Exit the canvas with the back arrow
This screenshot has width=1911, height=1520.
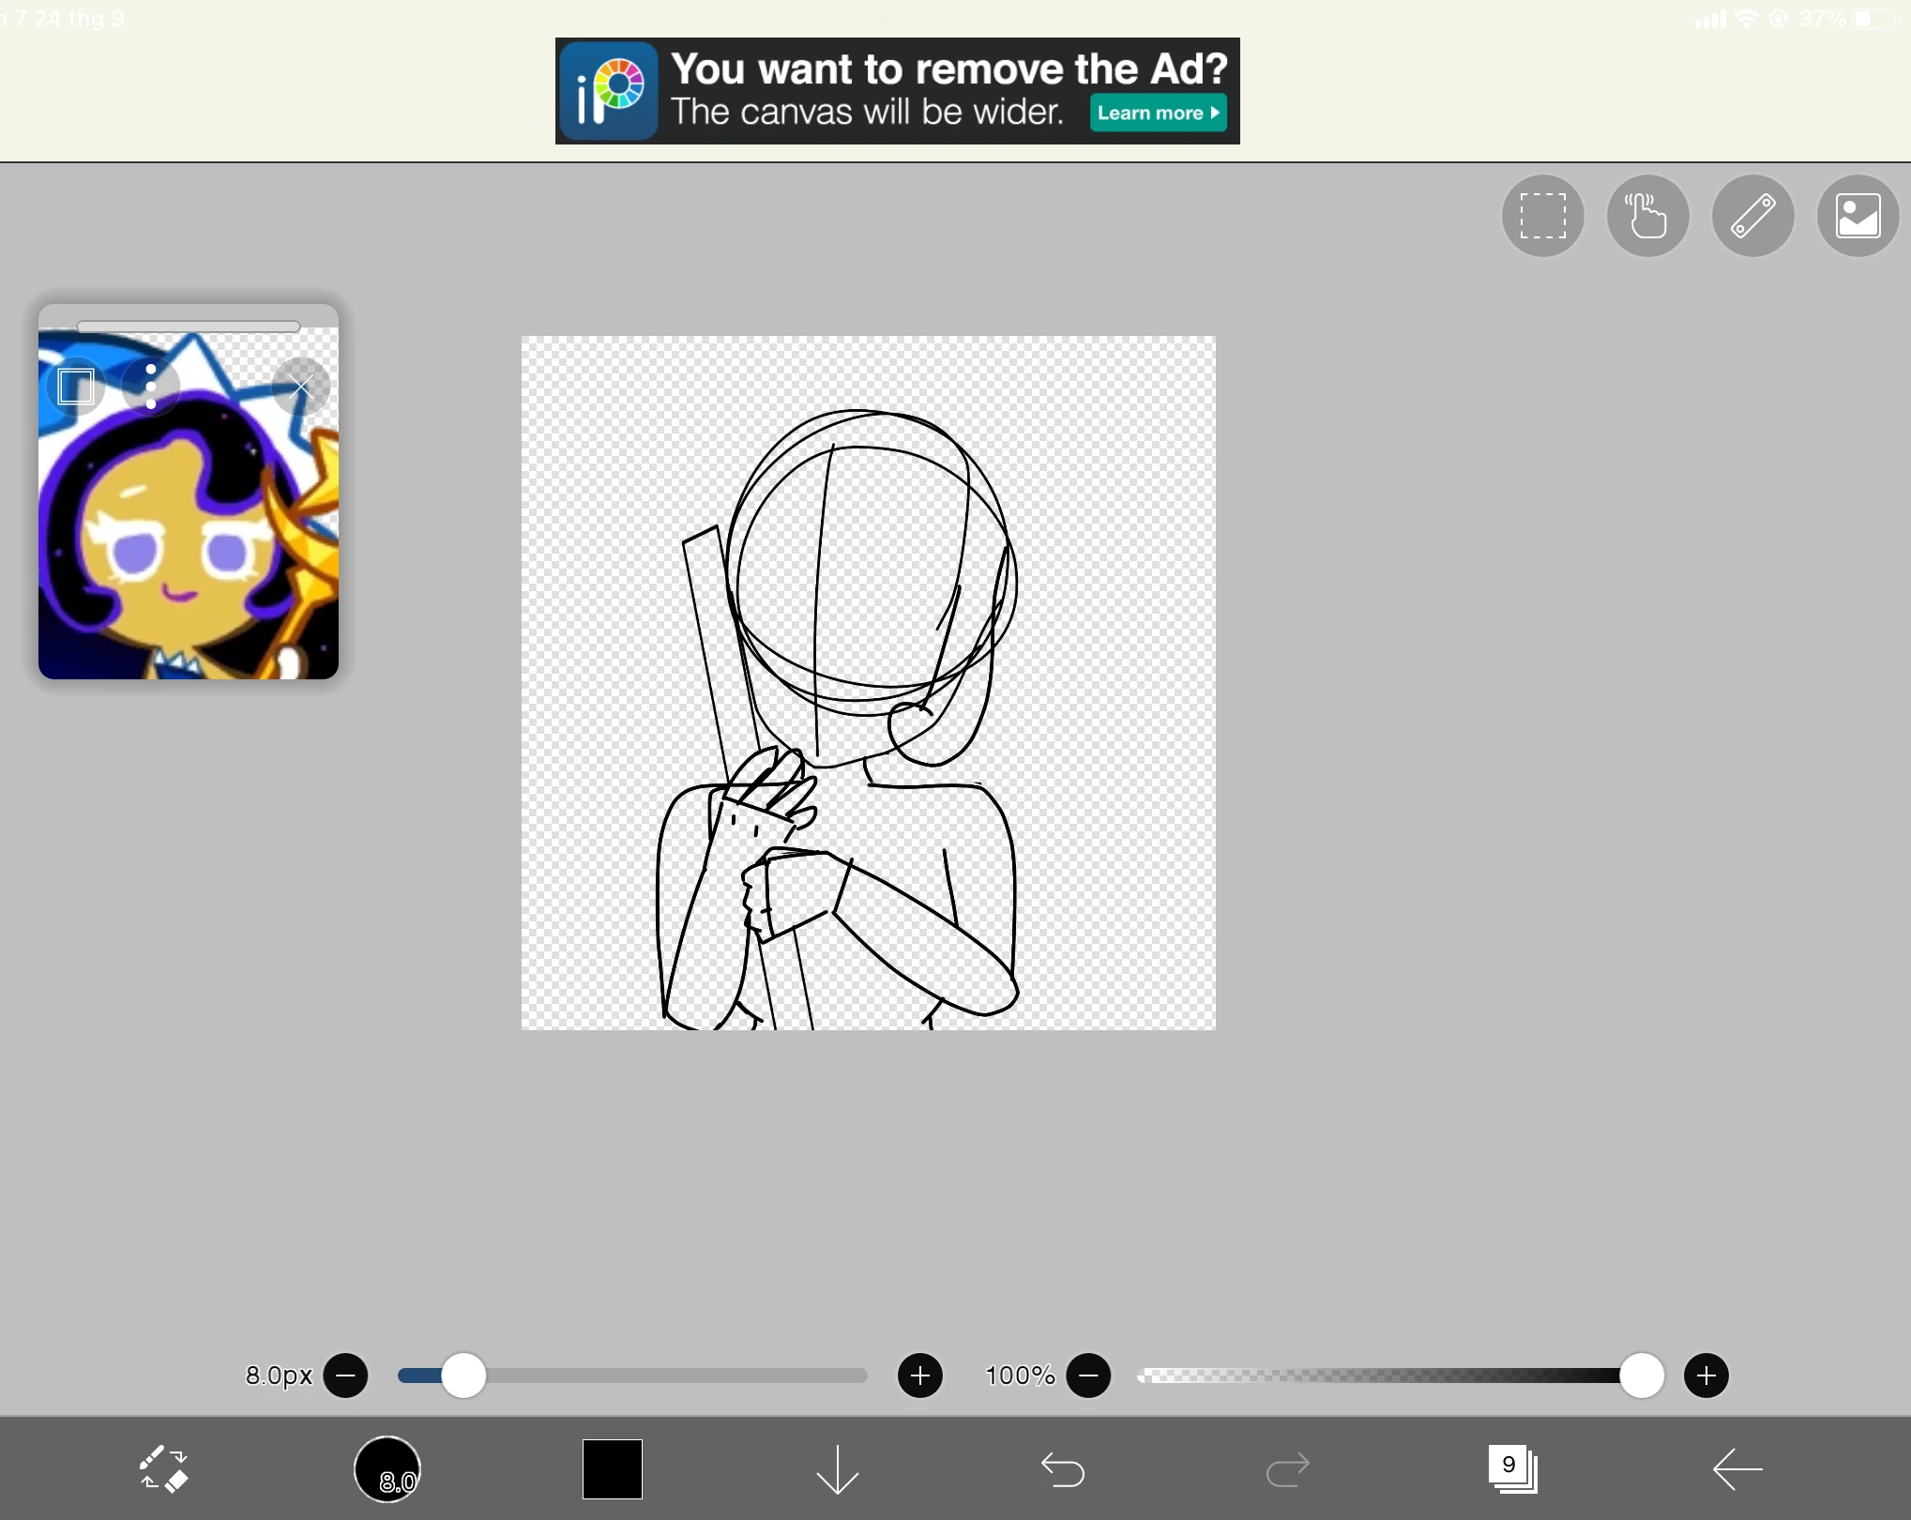[x=1737, y=1468]
